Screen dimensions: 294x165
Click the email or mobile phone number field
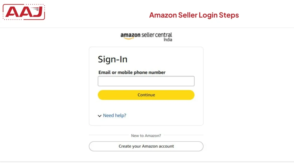[x=146, y=81]
